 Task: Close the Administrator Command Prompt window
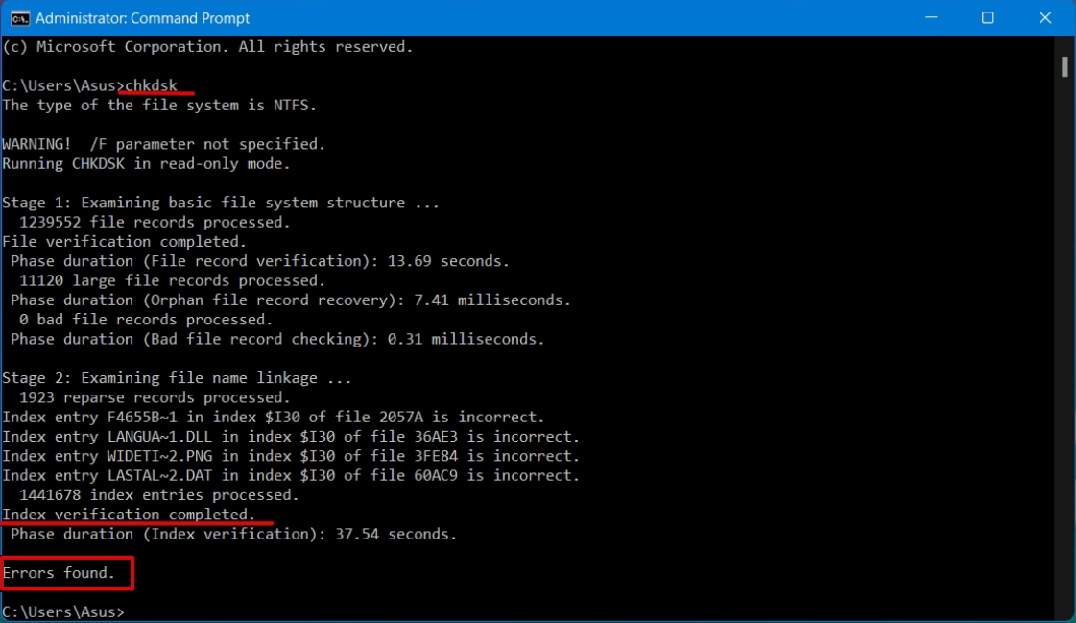point(1045,18)
